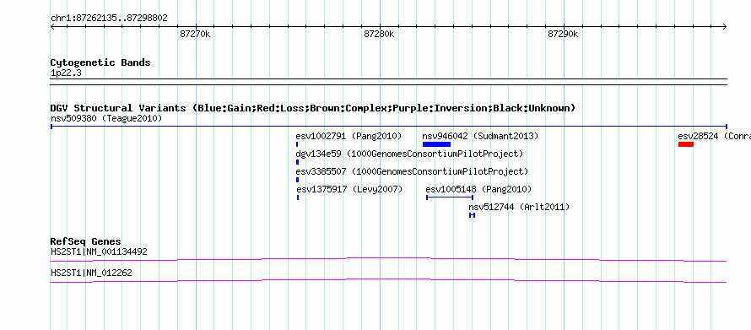Open variant nsv512744 (Arlt2011) label
This screenshot has width=751, height=330.
pos(519,207)
